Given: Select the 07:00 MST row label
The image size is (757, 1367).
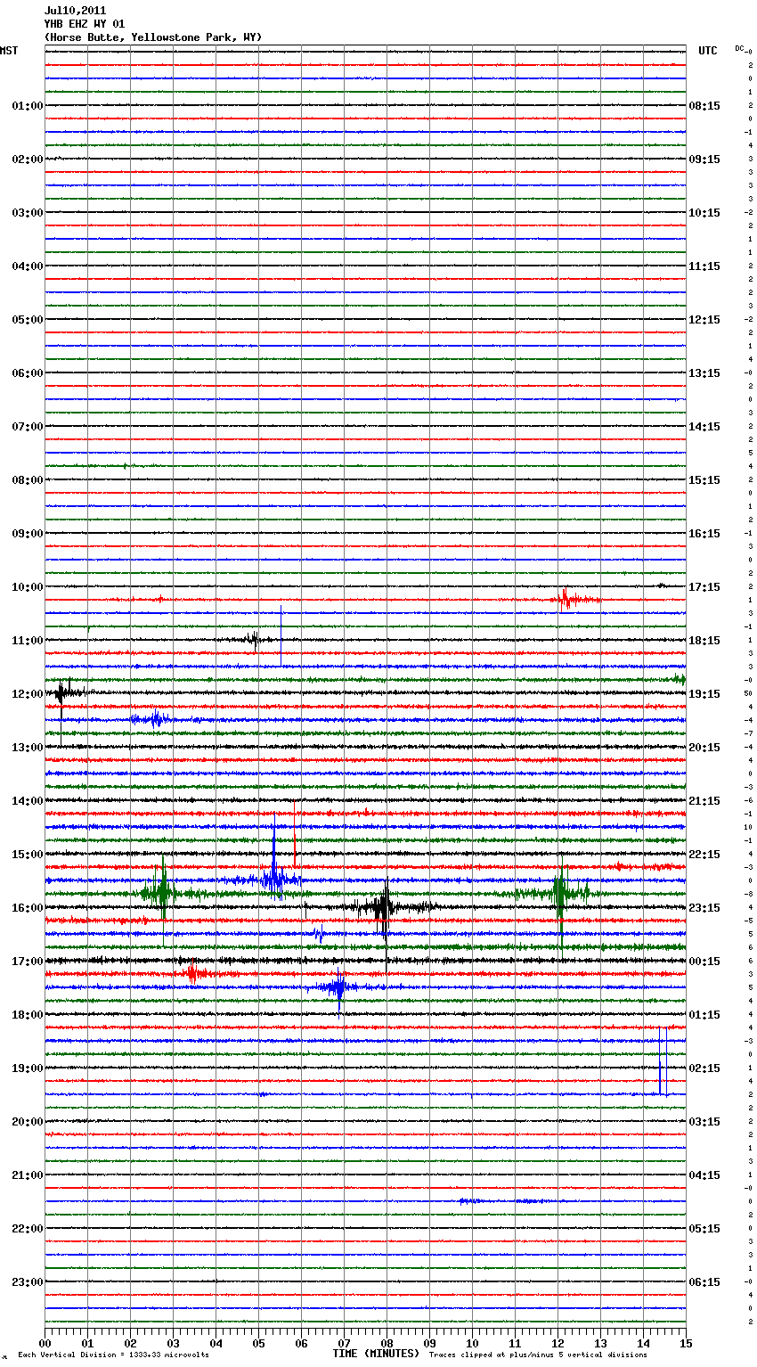Looking at the screenshot, I should 27,427.
